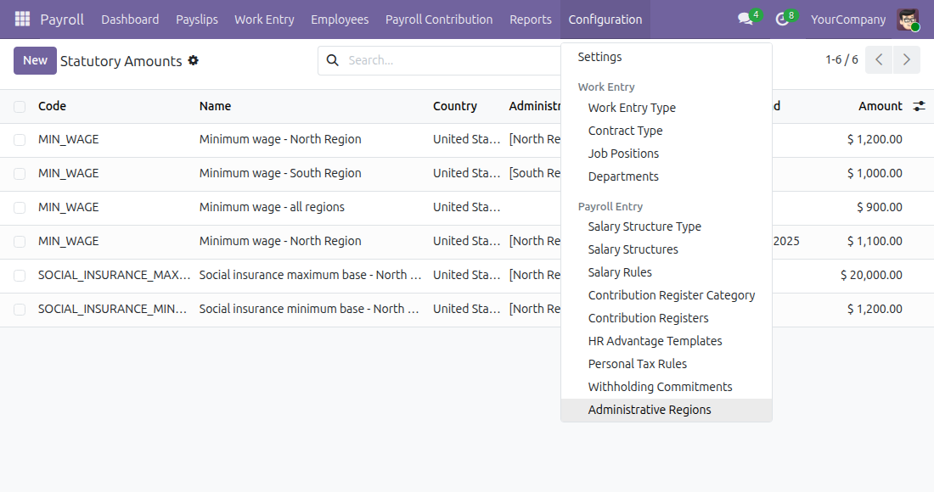Open the Reports menu
Image resolution: width=934 pixels, height=492 pixels.
(x=530, y=19)
